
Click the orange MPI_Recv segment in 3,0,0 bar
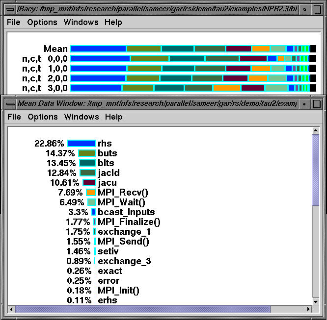(x=227, y=88)
